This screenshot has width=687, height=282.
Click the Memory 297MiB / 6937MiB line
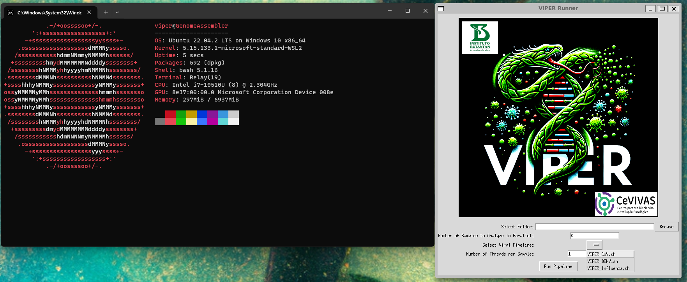point(197,100)
